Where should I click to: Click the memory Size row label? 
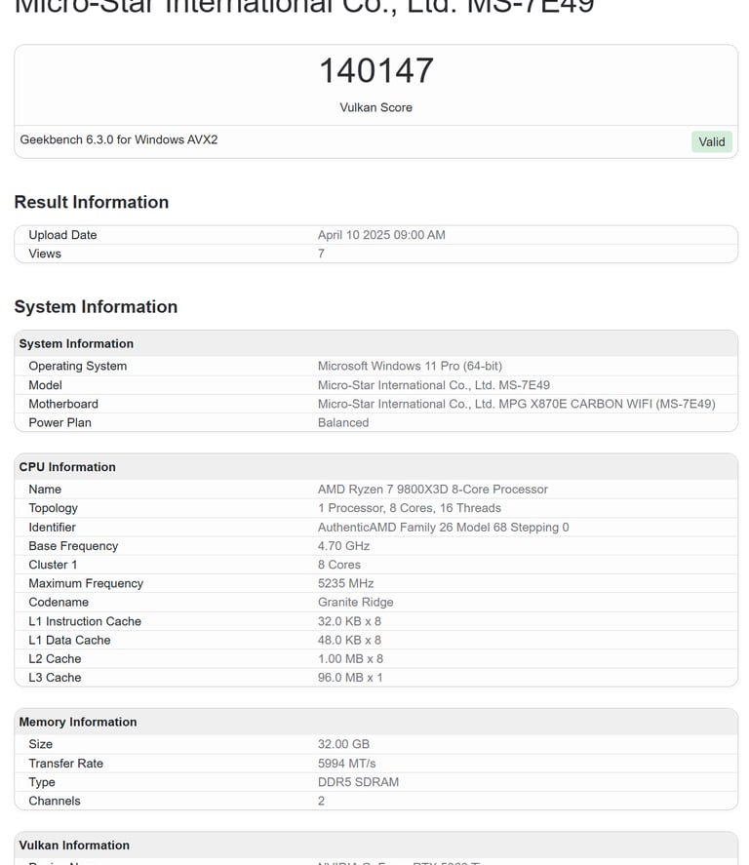(x=40, y=745)
